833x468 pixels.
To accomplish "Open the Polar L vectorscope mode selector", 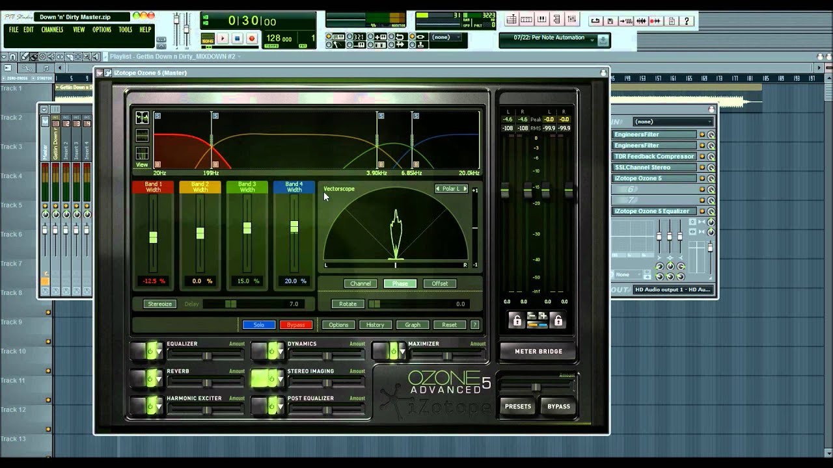I will pyautogui.click(x=451, y=188).
